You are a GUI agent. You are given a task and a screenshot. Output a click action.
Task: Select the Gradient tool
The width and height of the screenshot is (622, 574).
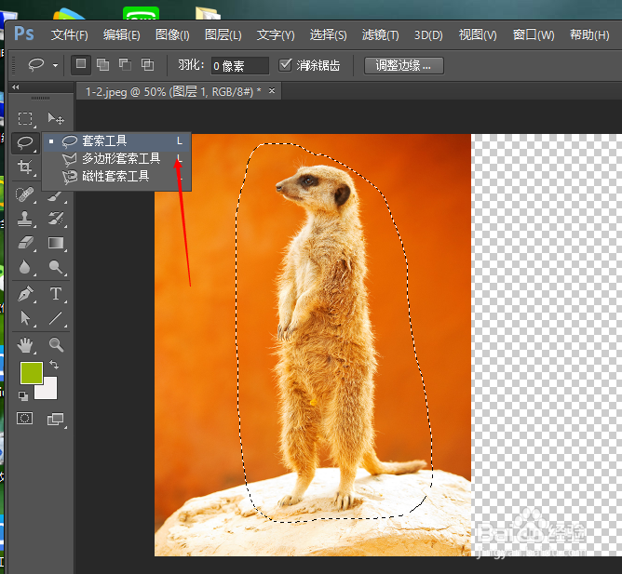point(56,243)
